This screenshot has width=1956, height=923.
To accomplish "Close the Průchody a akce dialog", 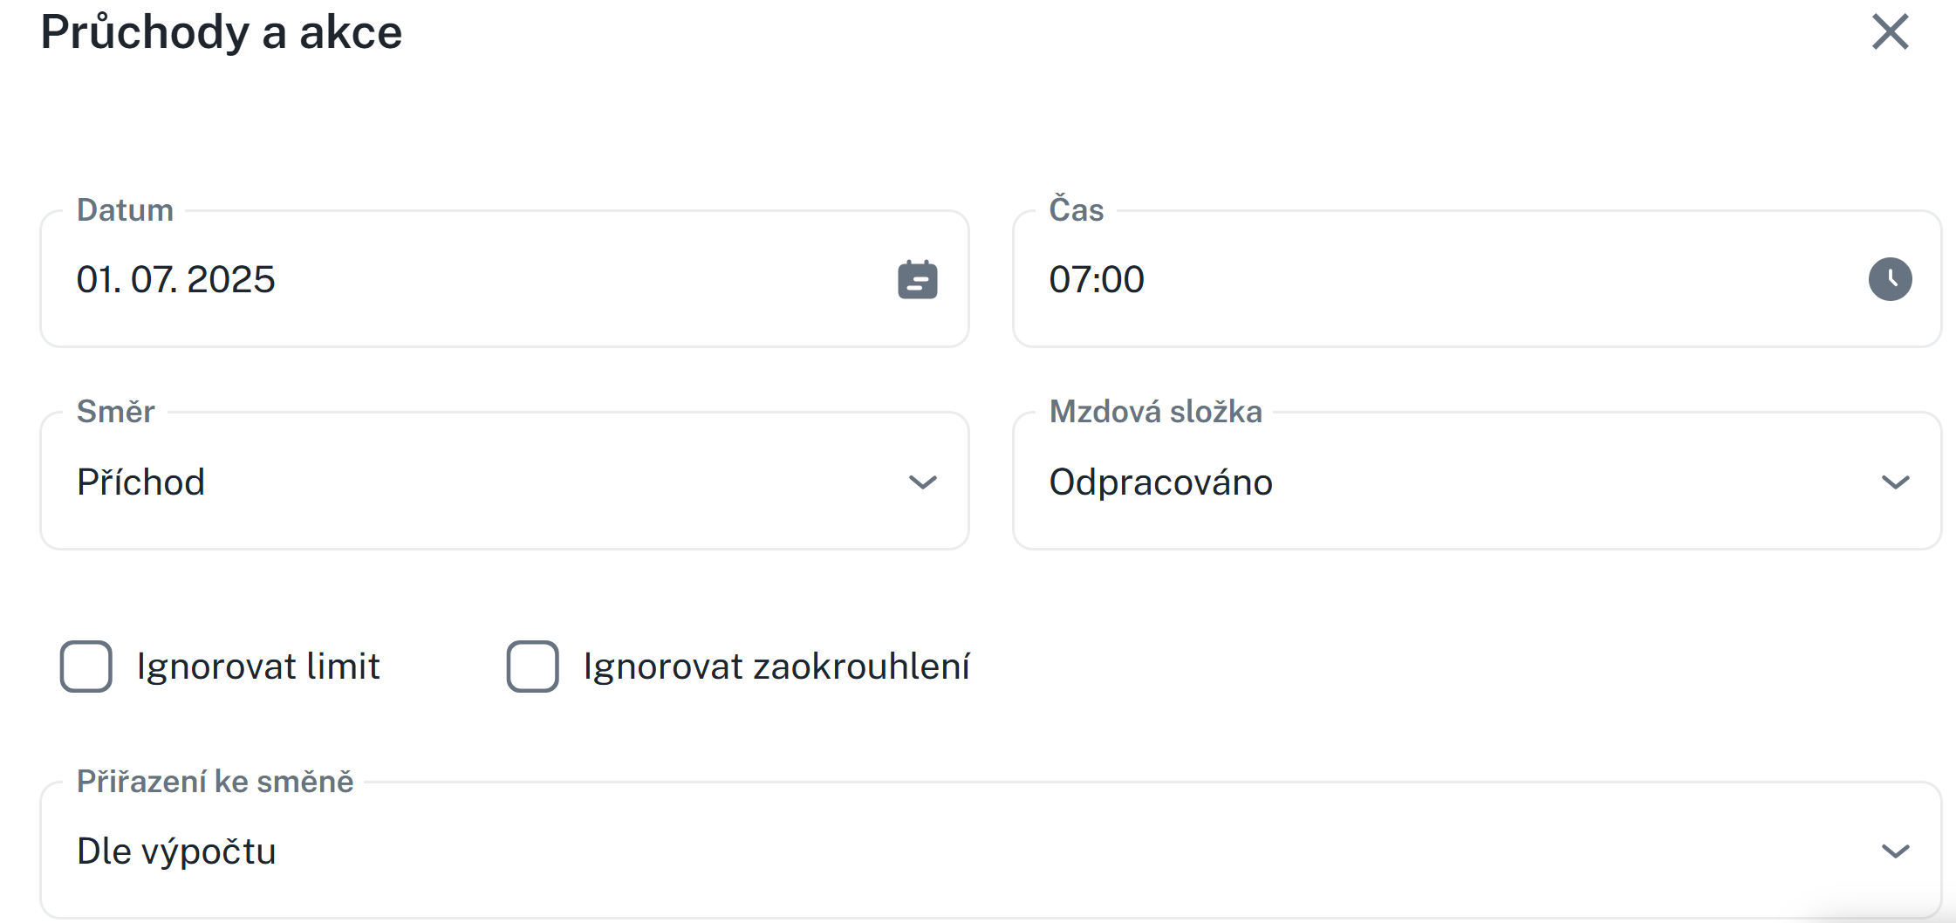I will coord(1890,32).
